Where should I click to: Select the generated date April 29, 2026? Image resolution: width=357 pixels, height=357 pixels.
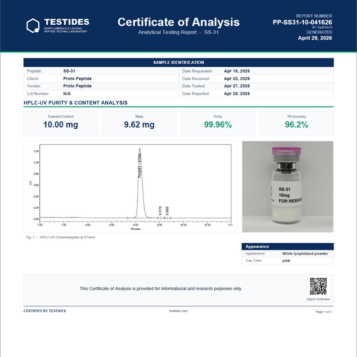click(315, 38)
